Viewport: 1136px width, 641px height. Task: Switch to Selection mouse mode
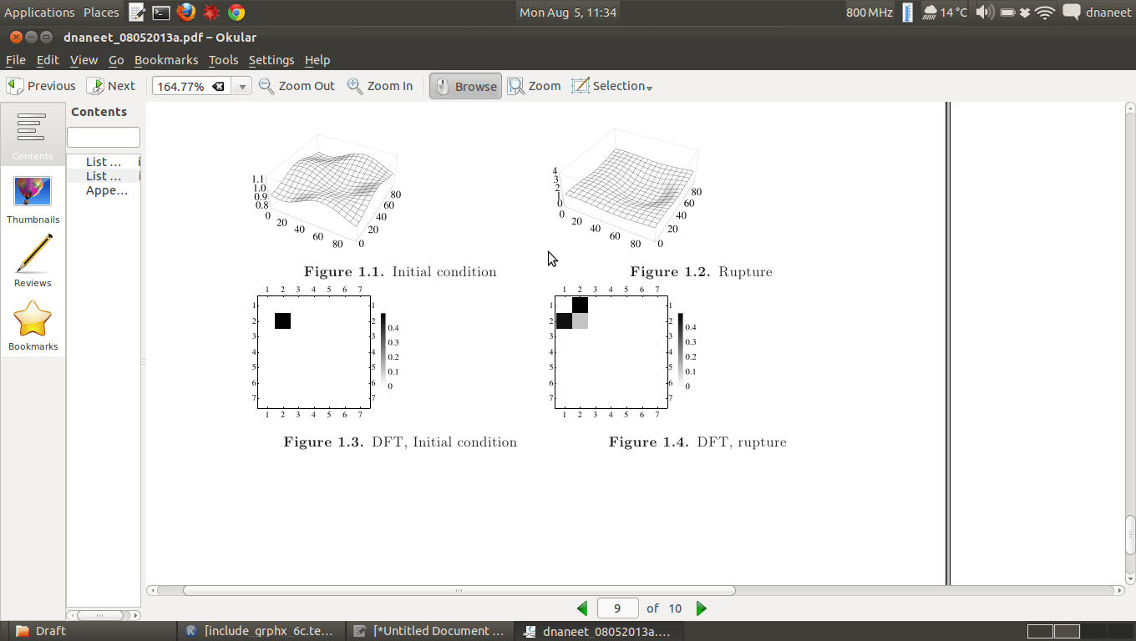click(607, 85)
